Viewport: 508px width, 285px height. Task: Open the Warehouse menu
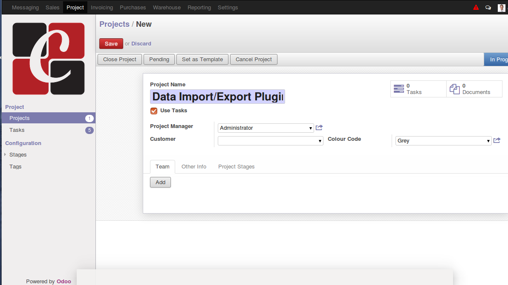click(167, 7)
